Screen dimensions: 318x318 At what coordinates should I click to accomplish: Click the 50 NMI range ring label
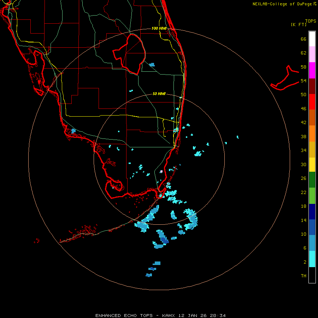point(159,94)
